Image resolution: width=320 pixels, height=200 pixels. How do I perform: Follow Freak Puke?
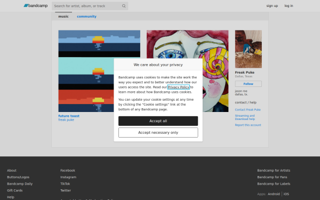click(249, 84)
